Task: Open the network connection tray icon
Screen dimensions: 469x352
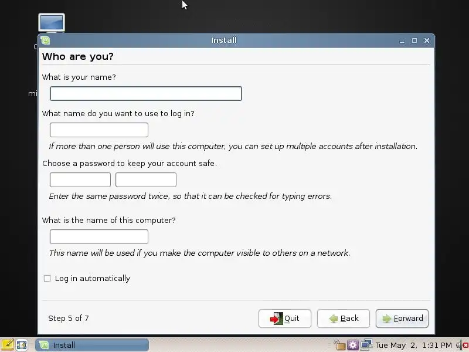Action: click(x=366, y=345)
